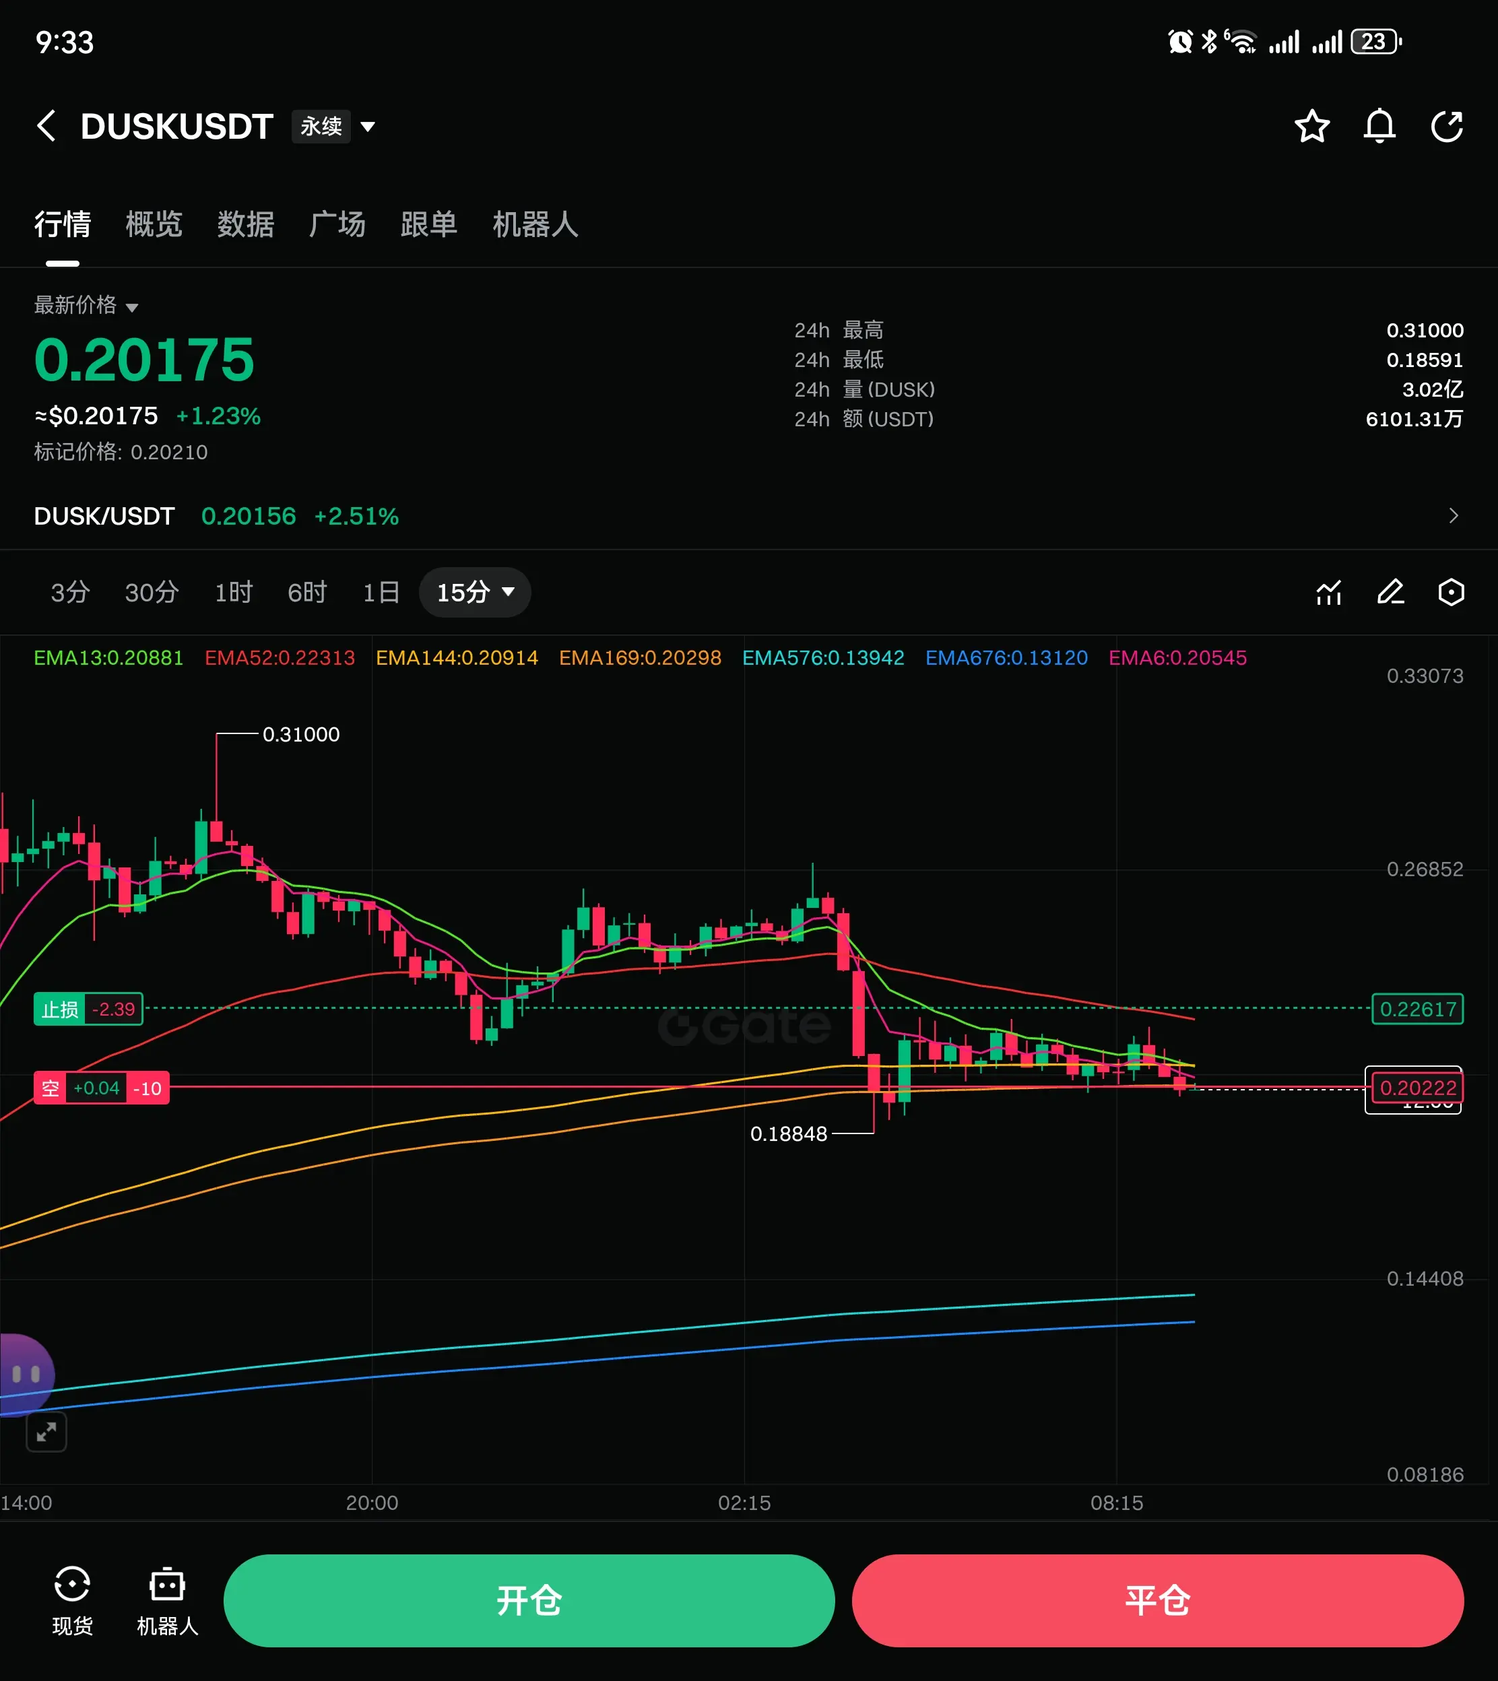Open chart indicators icon
This screenshot has width=1498, height=1681.
point(1328,593)
